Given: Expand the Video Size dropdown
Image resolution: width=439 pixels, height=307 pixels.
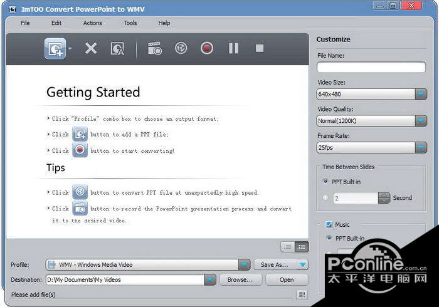Looking at the screenshot, I should coord(421,94).
